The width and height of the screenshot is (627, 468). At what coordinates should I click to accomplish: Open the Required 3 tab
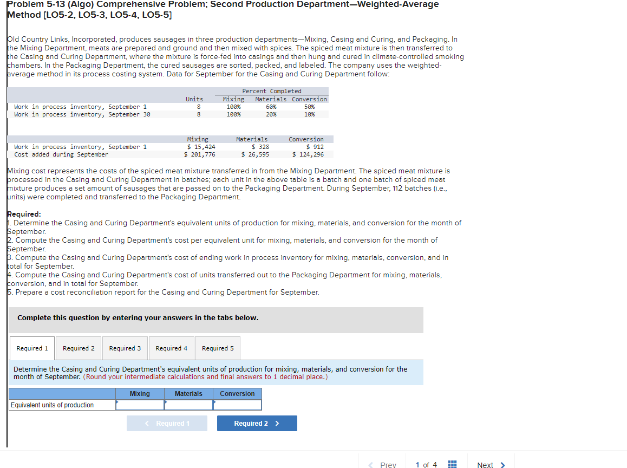125,348
